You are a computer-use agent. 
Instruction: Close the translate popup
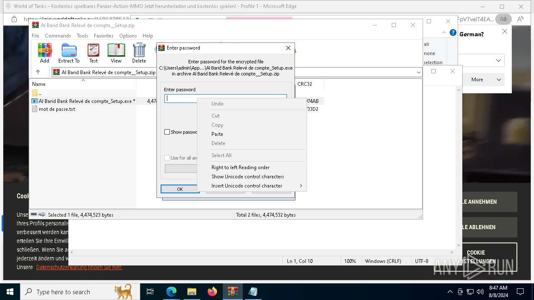tap(504, 31)
